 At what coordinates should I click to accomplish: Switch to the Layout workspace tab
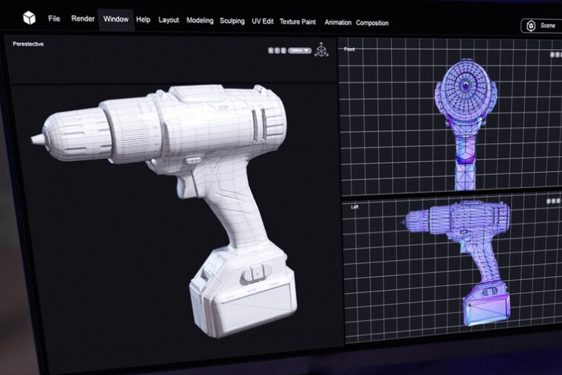(x=169, y=20)
